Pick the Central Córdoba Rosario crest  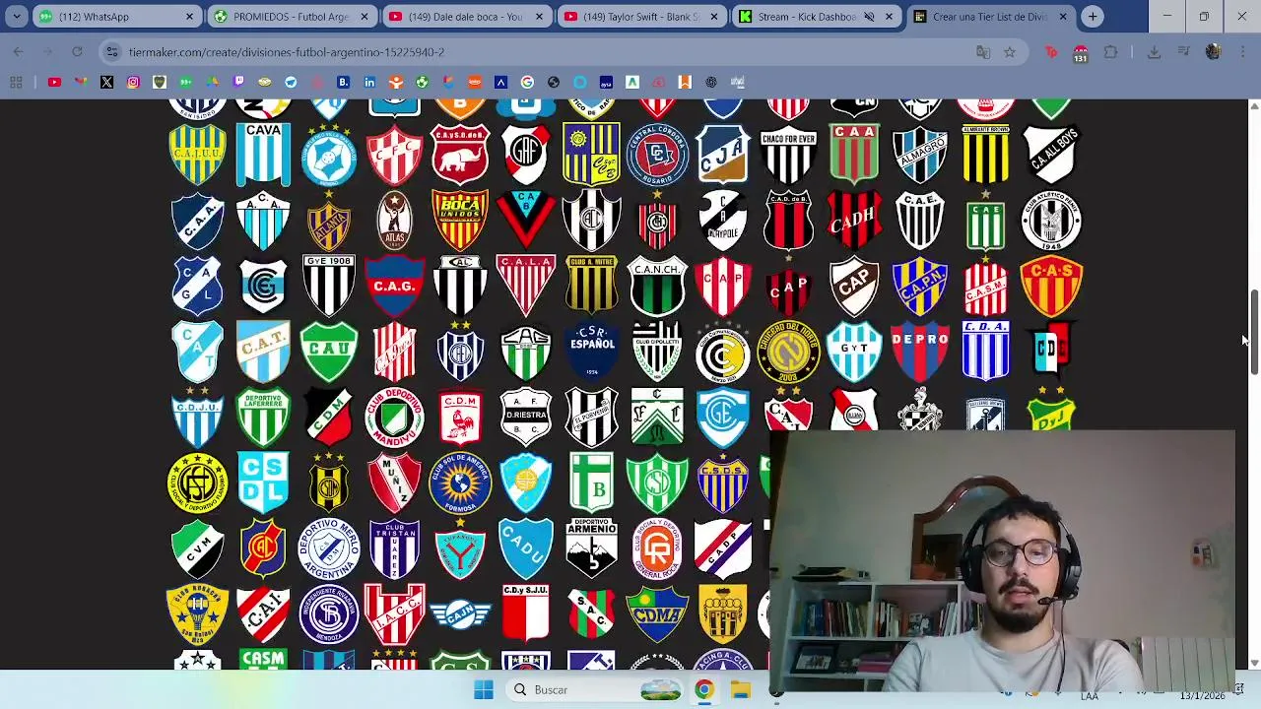[x=657, y=154]
